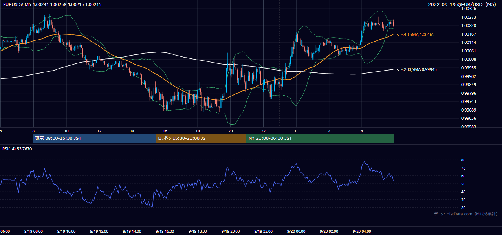
Task: Click the 9/20 02:00 time label
Action: (329, 231)
